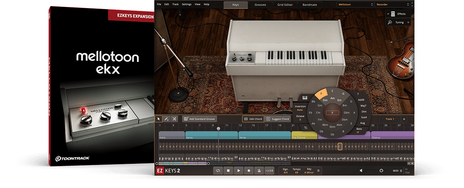The image size is (464, 188).
Task: Toggle loop playback on
Action: pyautogui.click(x=218, y=171)
